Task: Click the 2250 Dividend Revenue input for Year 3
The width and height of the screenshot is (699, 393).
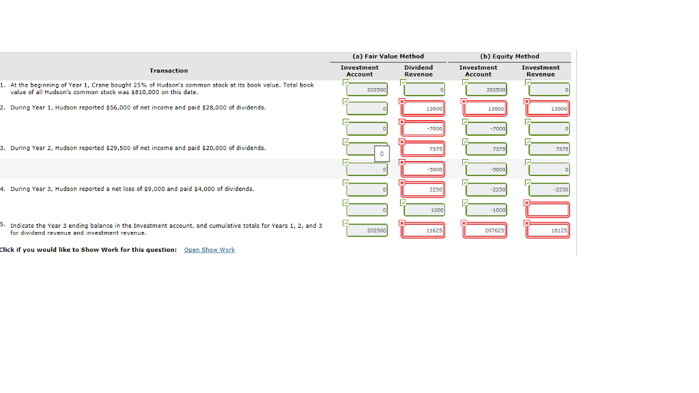Action: (x=422, y=189)
